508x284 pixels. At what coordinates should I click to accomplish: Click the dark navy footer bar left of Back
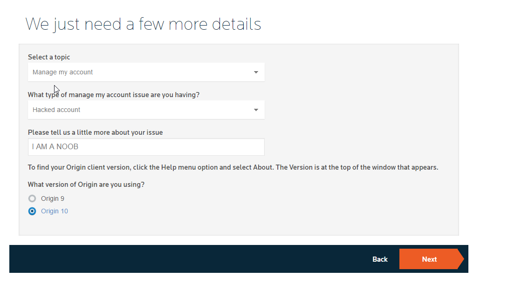coord(188,259)
